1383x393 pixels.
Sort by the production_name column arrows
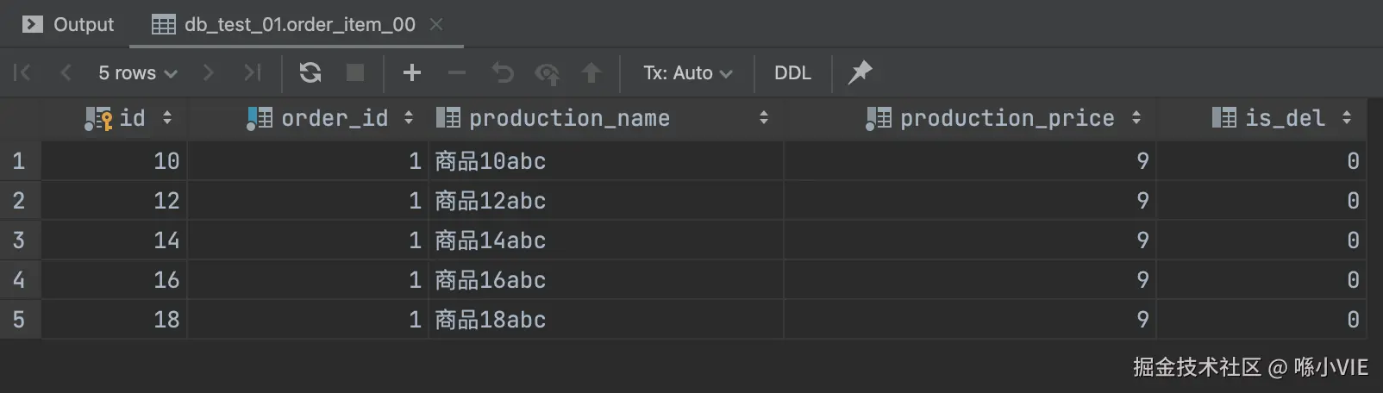pos(763,118)
